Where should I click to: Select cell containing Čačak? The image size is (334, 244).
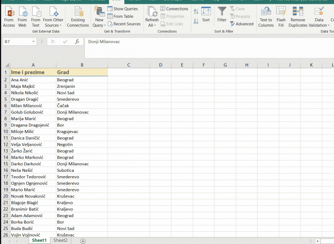tap(82, 106)
